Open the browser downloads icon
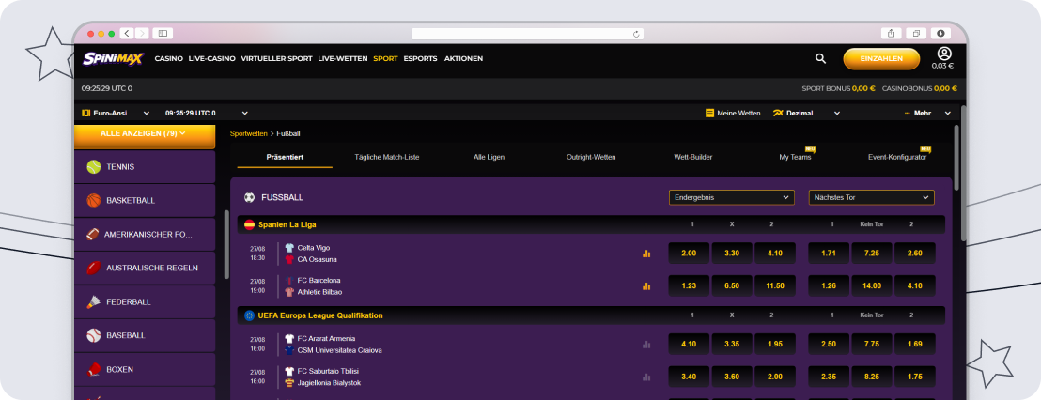This screenshot has height=400, width=1041. [940, 33]
